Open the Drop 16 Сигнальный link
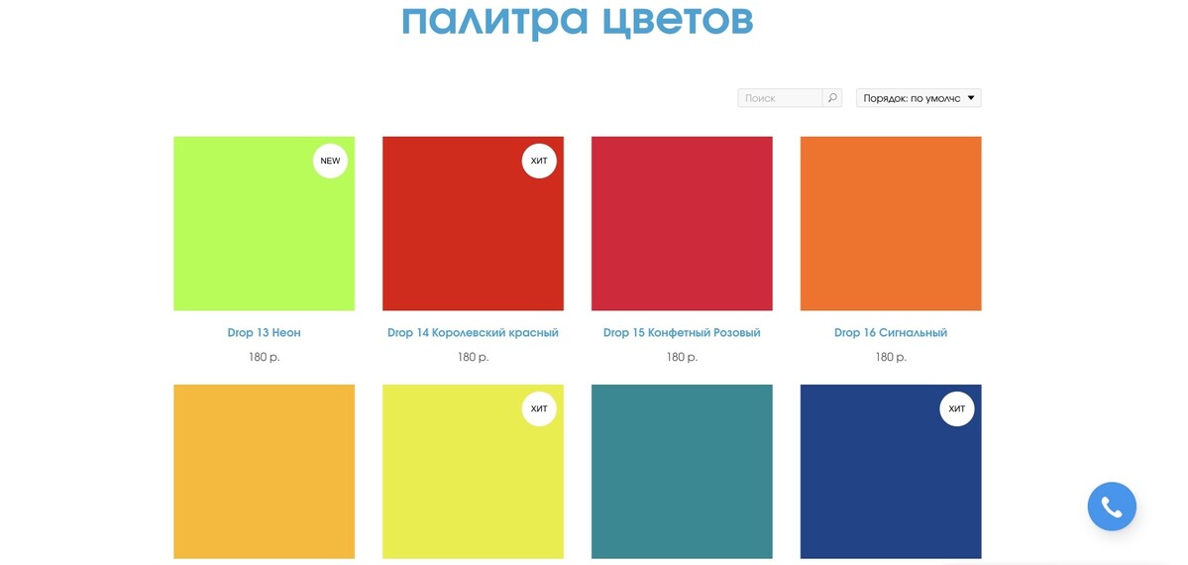Viewport: 1188px width, 565px height. pos(891,333)
